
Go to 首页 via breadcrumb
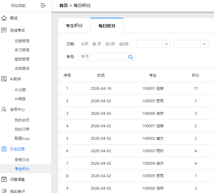[64, 5]
